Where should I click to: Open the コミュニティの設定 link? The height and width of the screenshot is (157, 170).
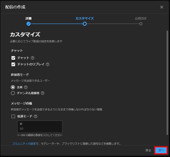24,144
